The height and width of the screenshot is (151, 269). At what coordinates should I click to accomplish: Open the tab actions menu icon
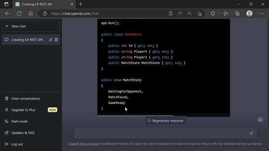(x=6, y=4)
